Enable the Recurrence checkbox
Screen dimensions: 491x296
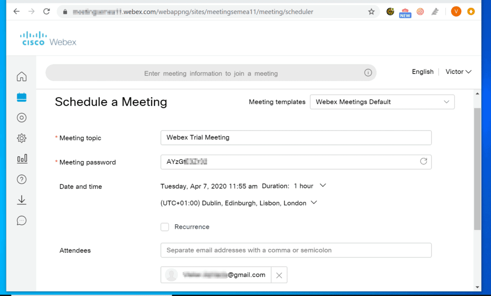click(165, 227)
